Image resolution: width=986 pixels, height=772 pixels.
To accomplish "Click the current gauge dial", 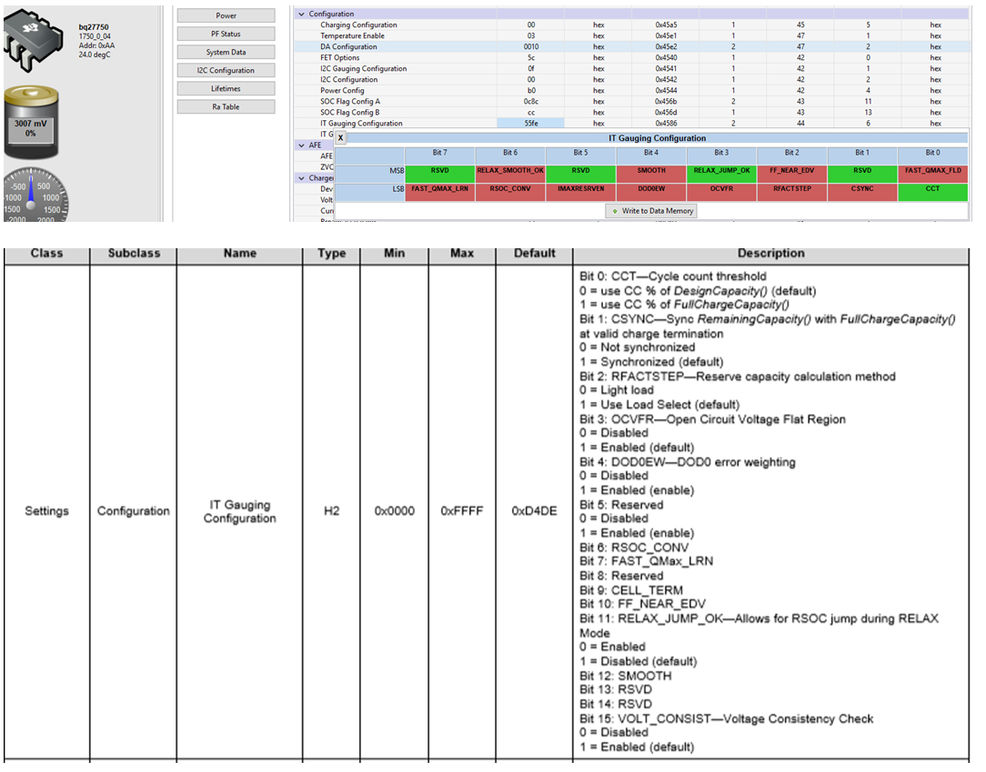I will point(35,195).
